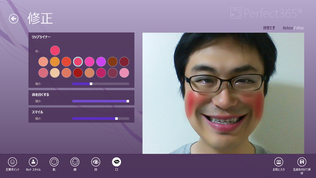
Task: Pick the tan orange swatch in second row
Action: click(89, 73)
